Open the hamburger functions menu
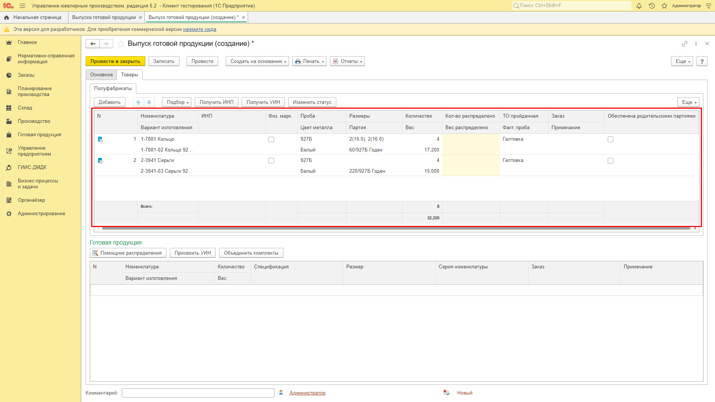 [x=22, y=6]
